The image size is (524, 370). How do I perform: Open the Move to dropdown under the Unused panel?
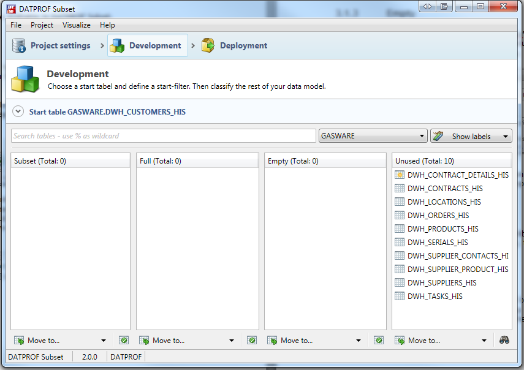pos(441,340)
